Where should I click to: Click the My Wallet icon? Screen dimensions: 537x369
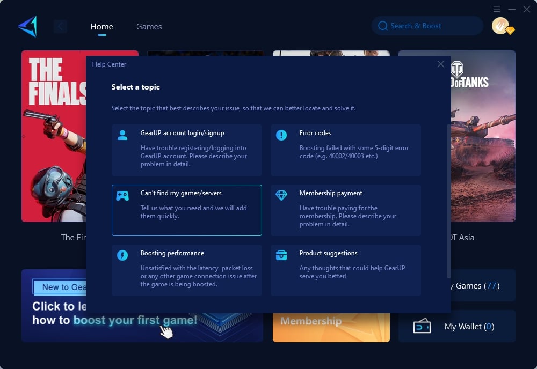[422, 326]
